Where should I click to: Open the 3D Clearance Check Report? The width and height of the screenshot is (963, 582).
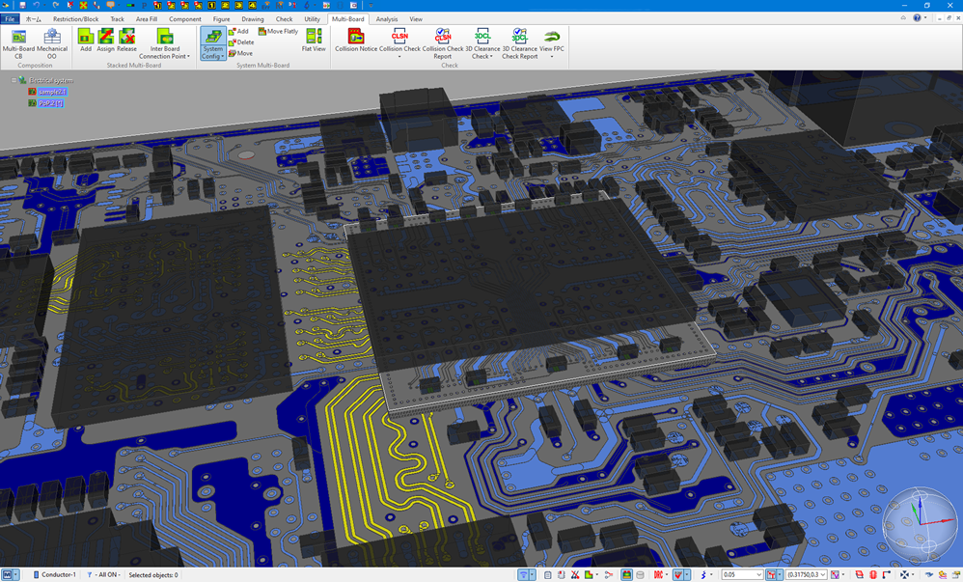(519, 42)
